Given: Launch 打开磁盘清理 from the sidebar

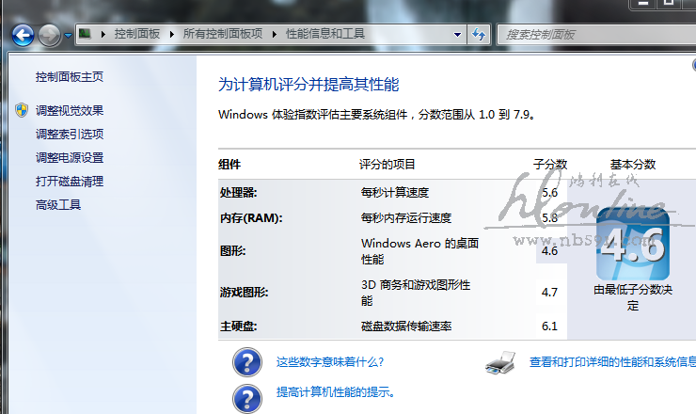Looking at the screenshot, I should (70, 181).
